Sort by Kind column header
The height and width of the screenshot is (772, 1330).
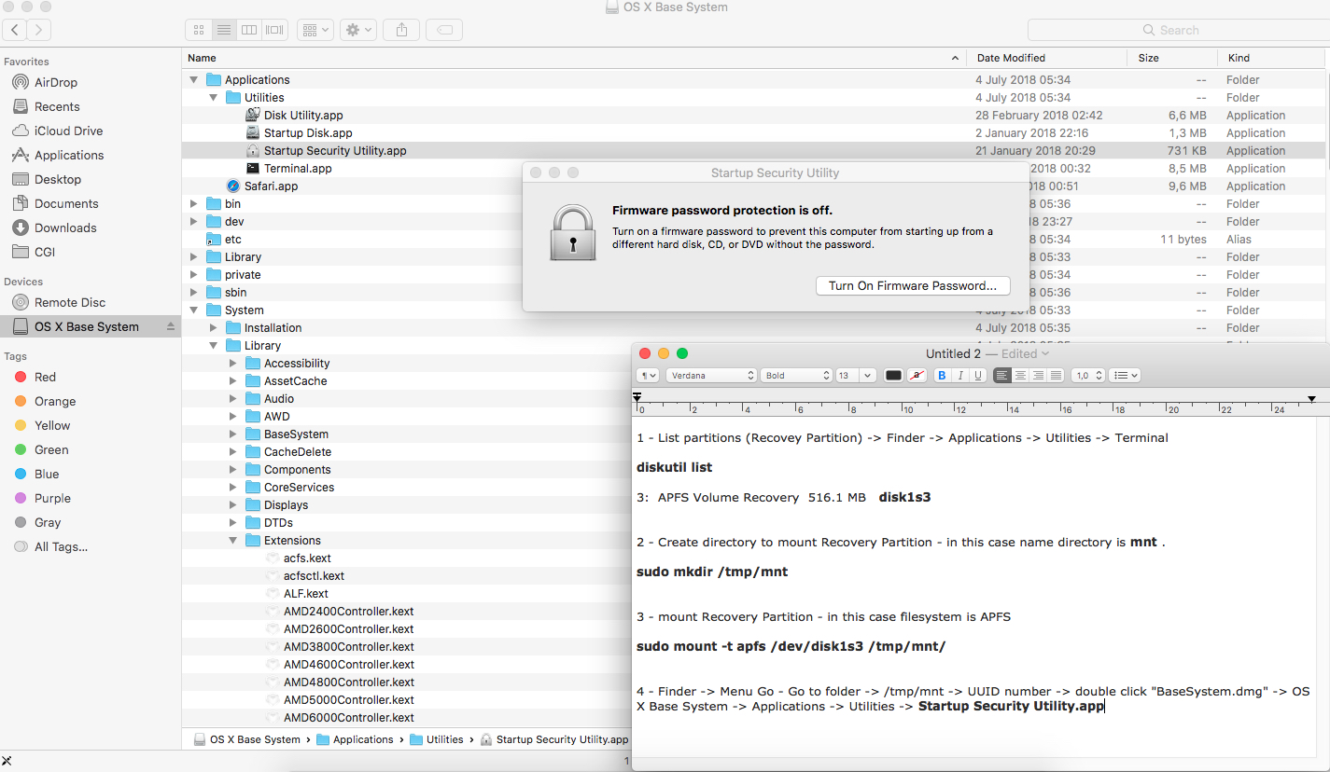[x=1269, y=58]
